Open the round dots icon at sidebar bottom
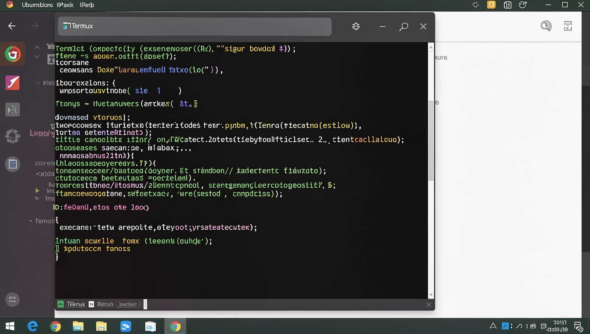The image size is (590, 334). tap(13, 299)
